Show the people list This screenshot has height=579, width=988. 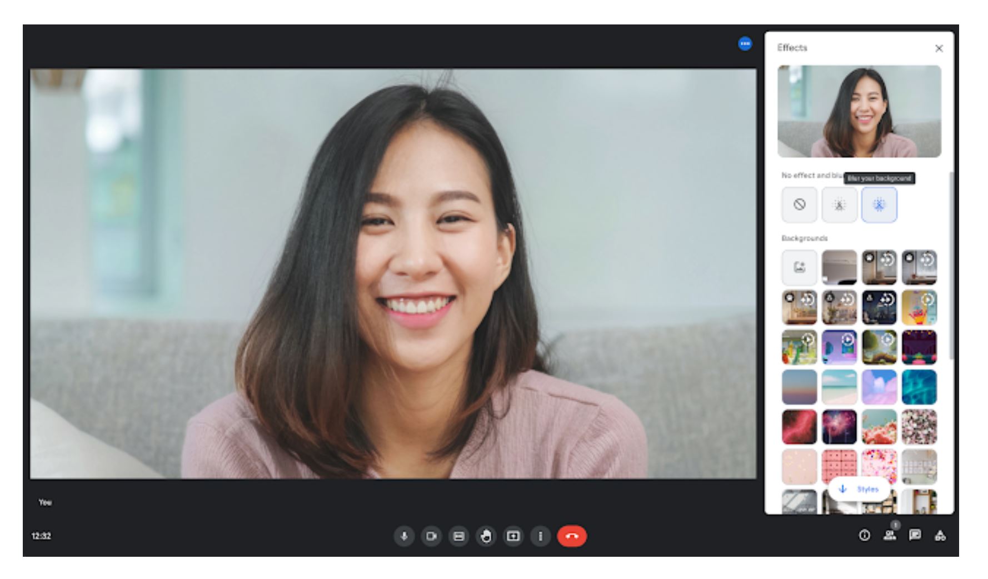[x=889, y=536]
